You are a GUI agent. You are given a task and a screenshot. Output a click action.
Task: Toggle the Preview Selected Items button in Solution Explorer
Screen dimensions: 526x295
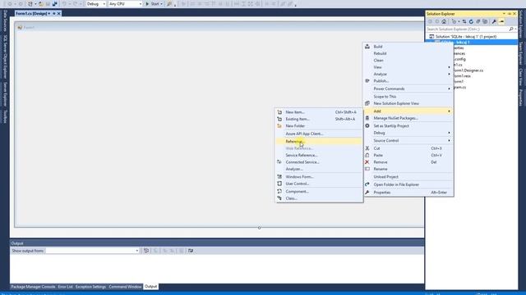pyautogui.click(x=501, y=21)
